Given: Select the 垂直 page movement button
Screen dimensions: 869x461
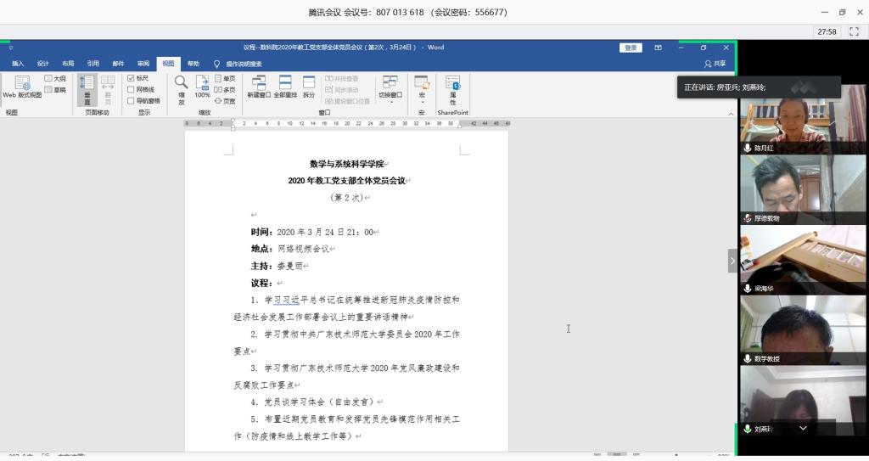Looking at the screenshot, I should 87,90.
